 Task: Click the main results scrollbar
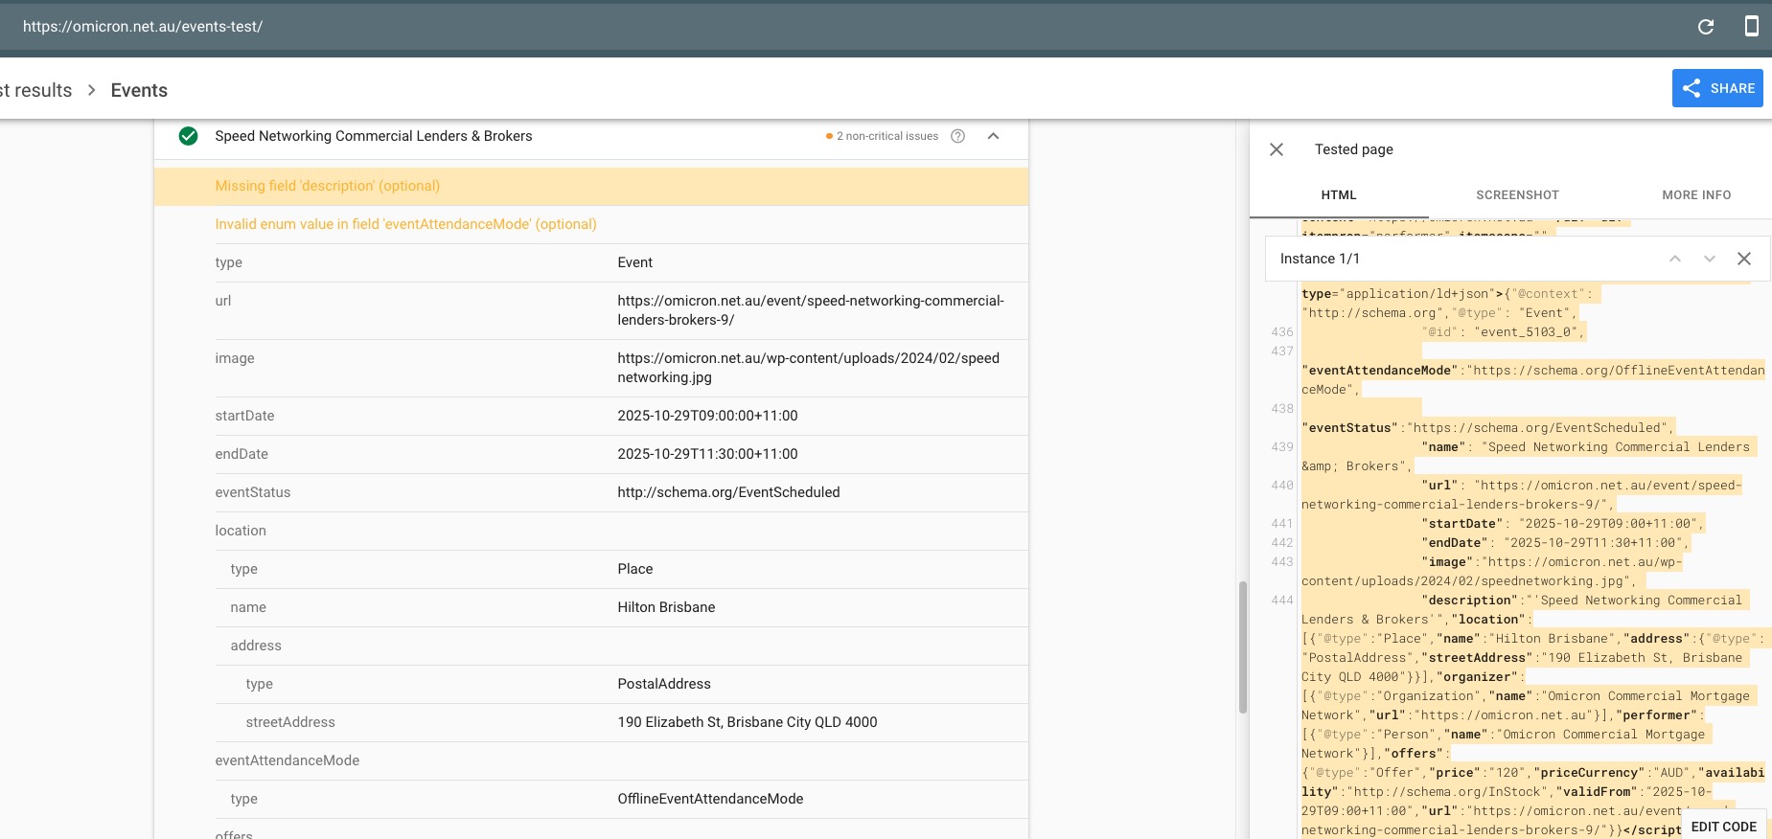click(x=1243, y=646)
